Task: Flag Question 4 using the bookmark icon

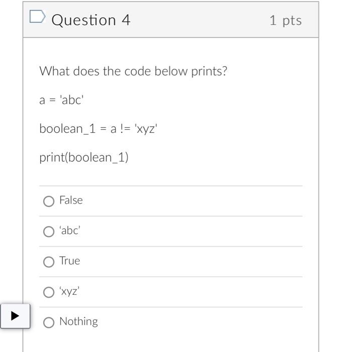Action: coord(37,17)
